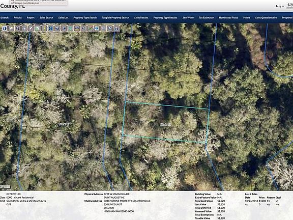293x220 pixels.
Task: Open the Report menu item
Action: pyautogui.click(x=31, y=18)
